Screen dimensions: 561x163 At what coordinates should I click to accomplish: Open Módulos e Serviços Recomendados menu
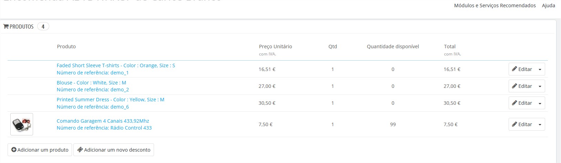coord(495,6)
